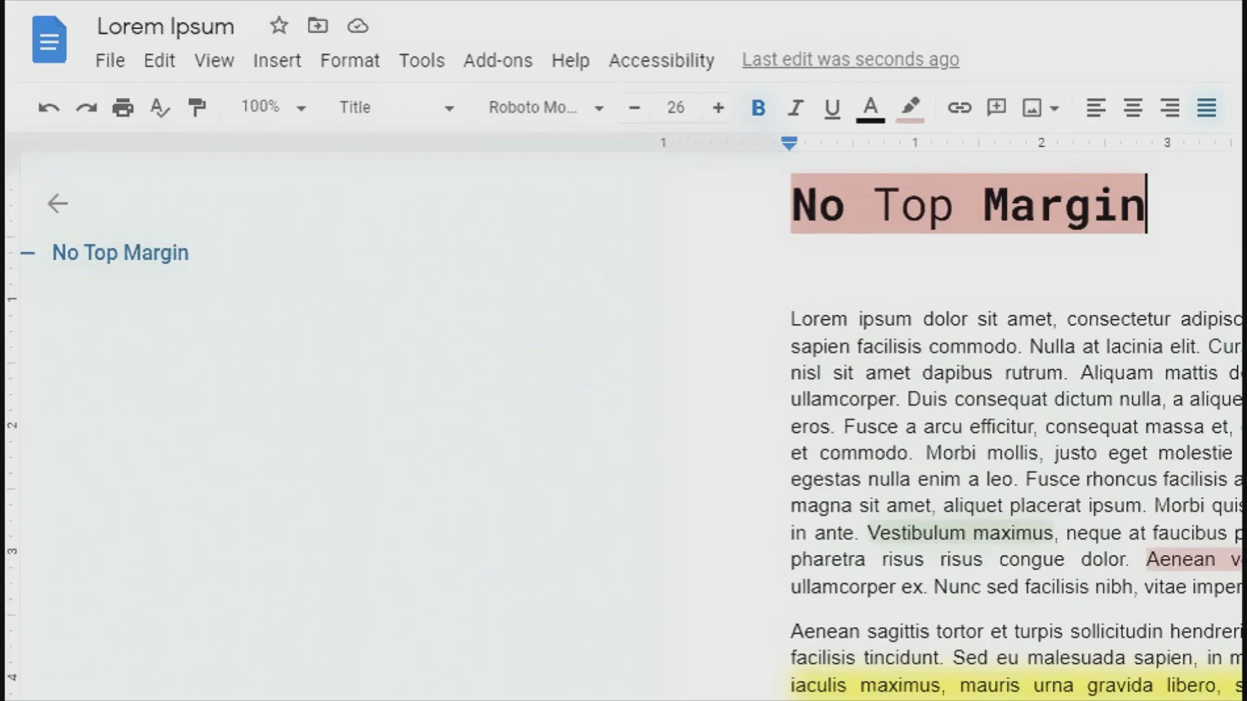Center align the text
Image resolution: width=1247 pixels, height=701 pixels.
point(1133,108)
